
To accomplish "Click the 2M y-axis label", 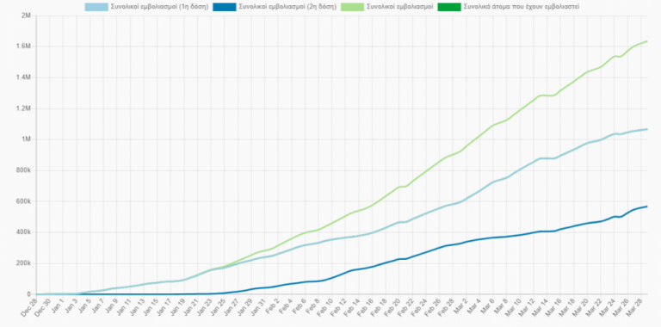I will 27,15.
